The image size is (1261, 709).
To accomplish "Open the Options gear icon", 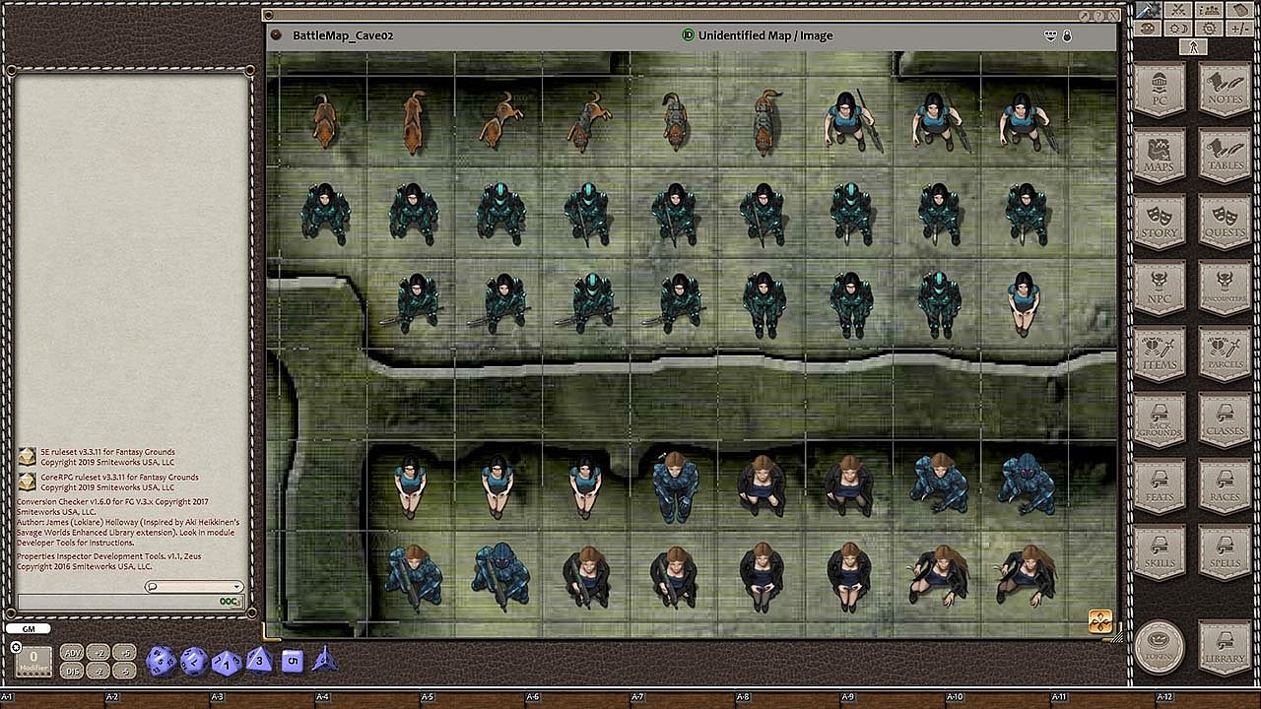I will click(1210, 29).
